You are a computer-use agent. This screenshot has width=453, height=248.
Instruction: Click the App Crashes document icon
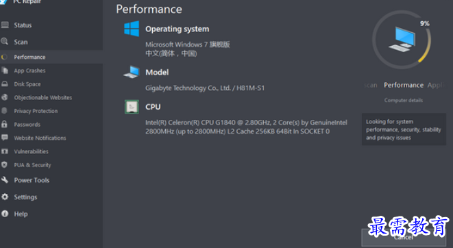(5, 71)
